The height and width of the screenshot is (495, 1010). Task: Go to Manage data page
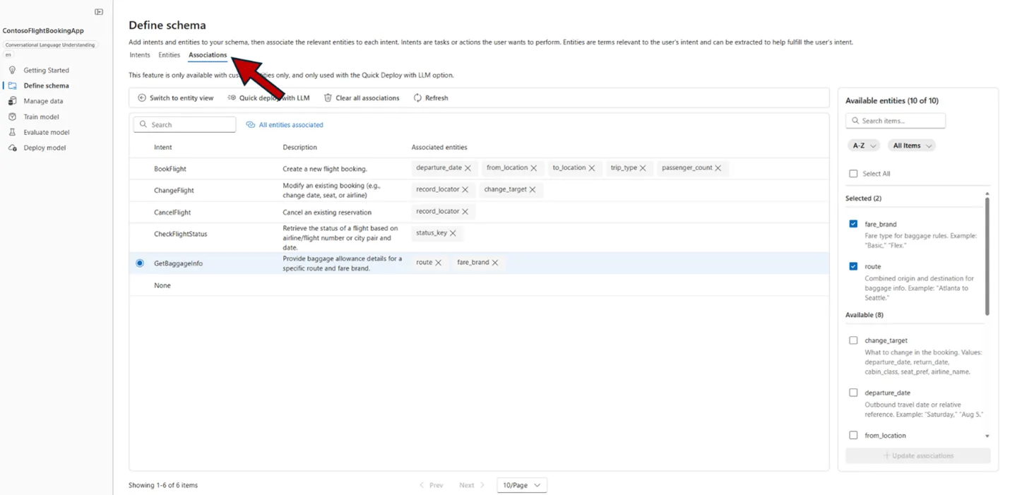tap(42, 101)
